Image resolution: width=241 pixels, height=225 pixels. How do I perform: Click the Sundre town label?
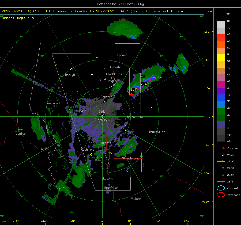click(81, 111)
